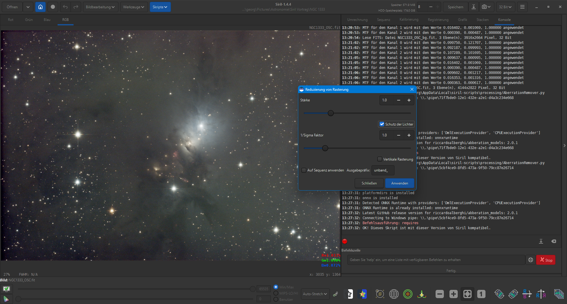Clear console log icon
The height and width of the screenshot is (304, 567).
pyautogui.click(x=554, y=241)
